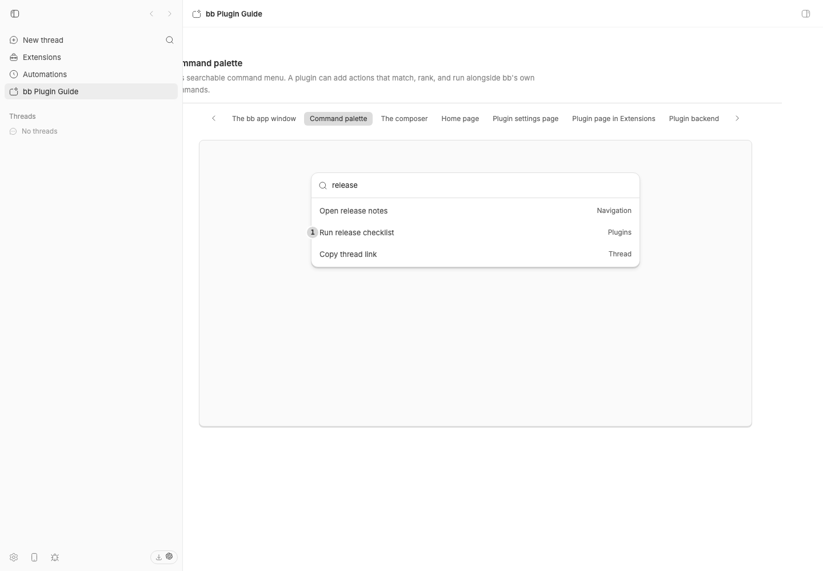Image resolution: width=823 pixels, height=571 pixels.
Task: Go forward with the right arrow
Action: click(x=170, y=14)
